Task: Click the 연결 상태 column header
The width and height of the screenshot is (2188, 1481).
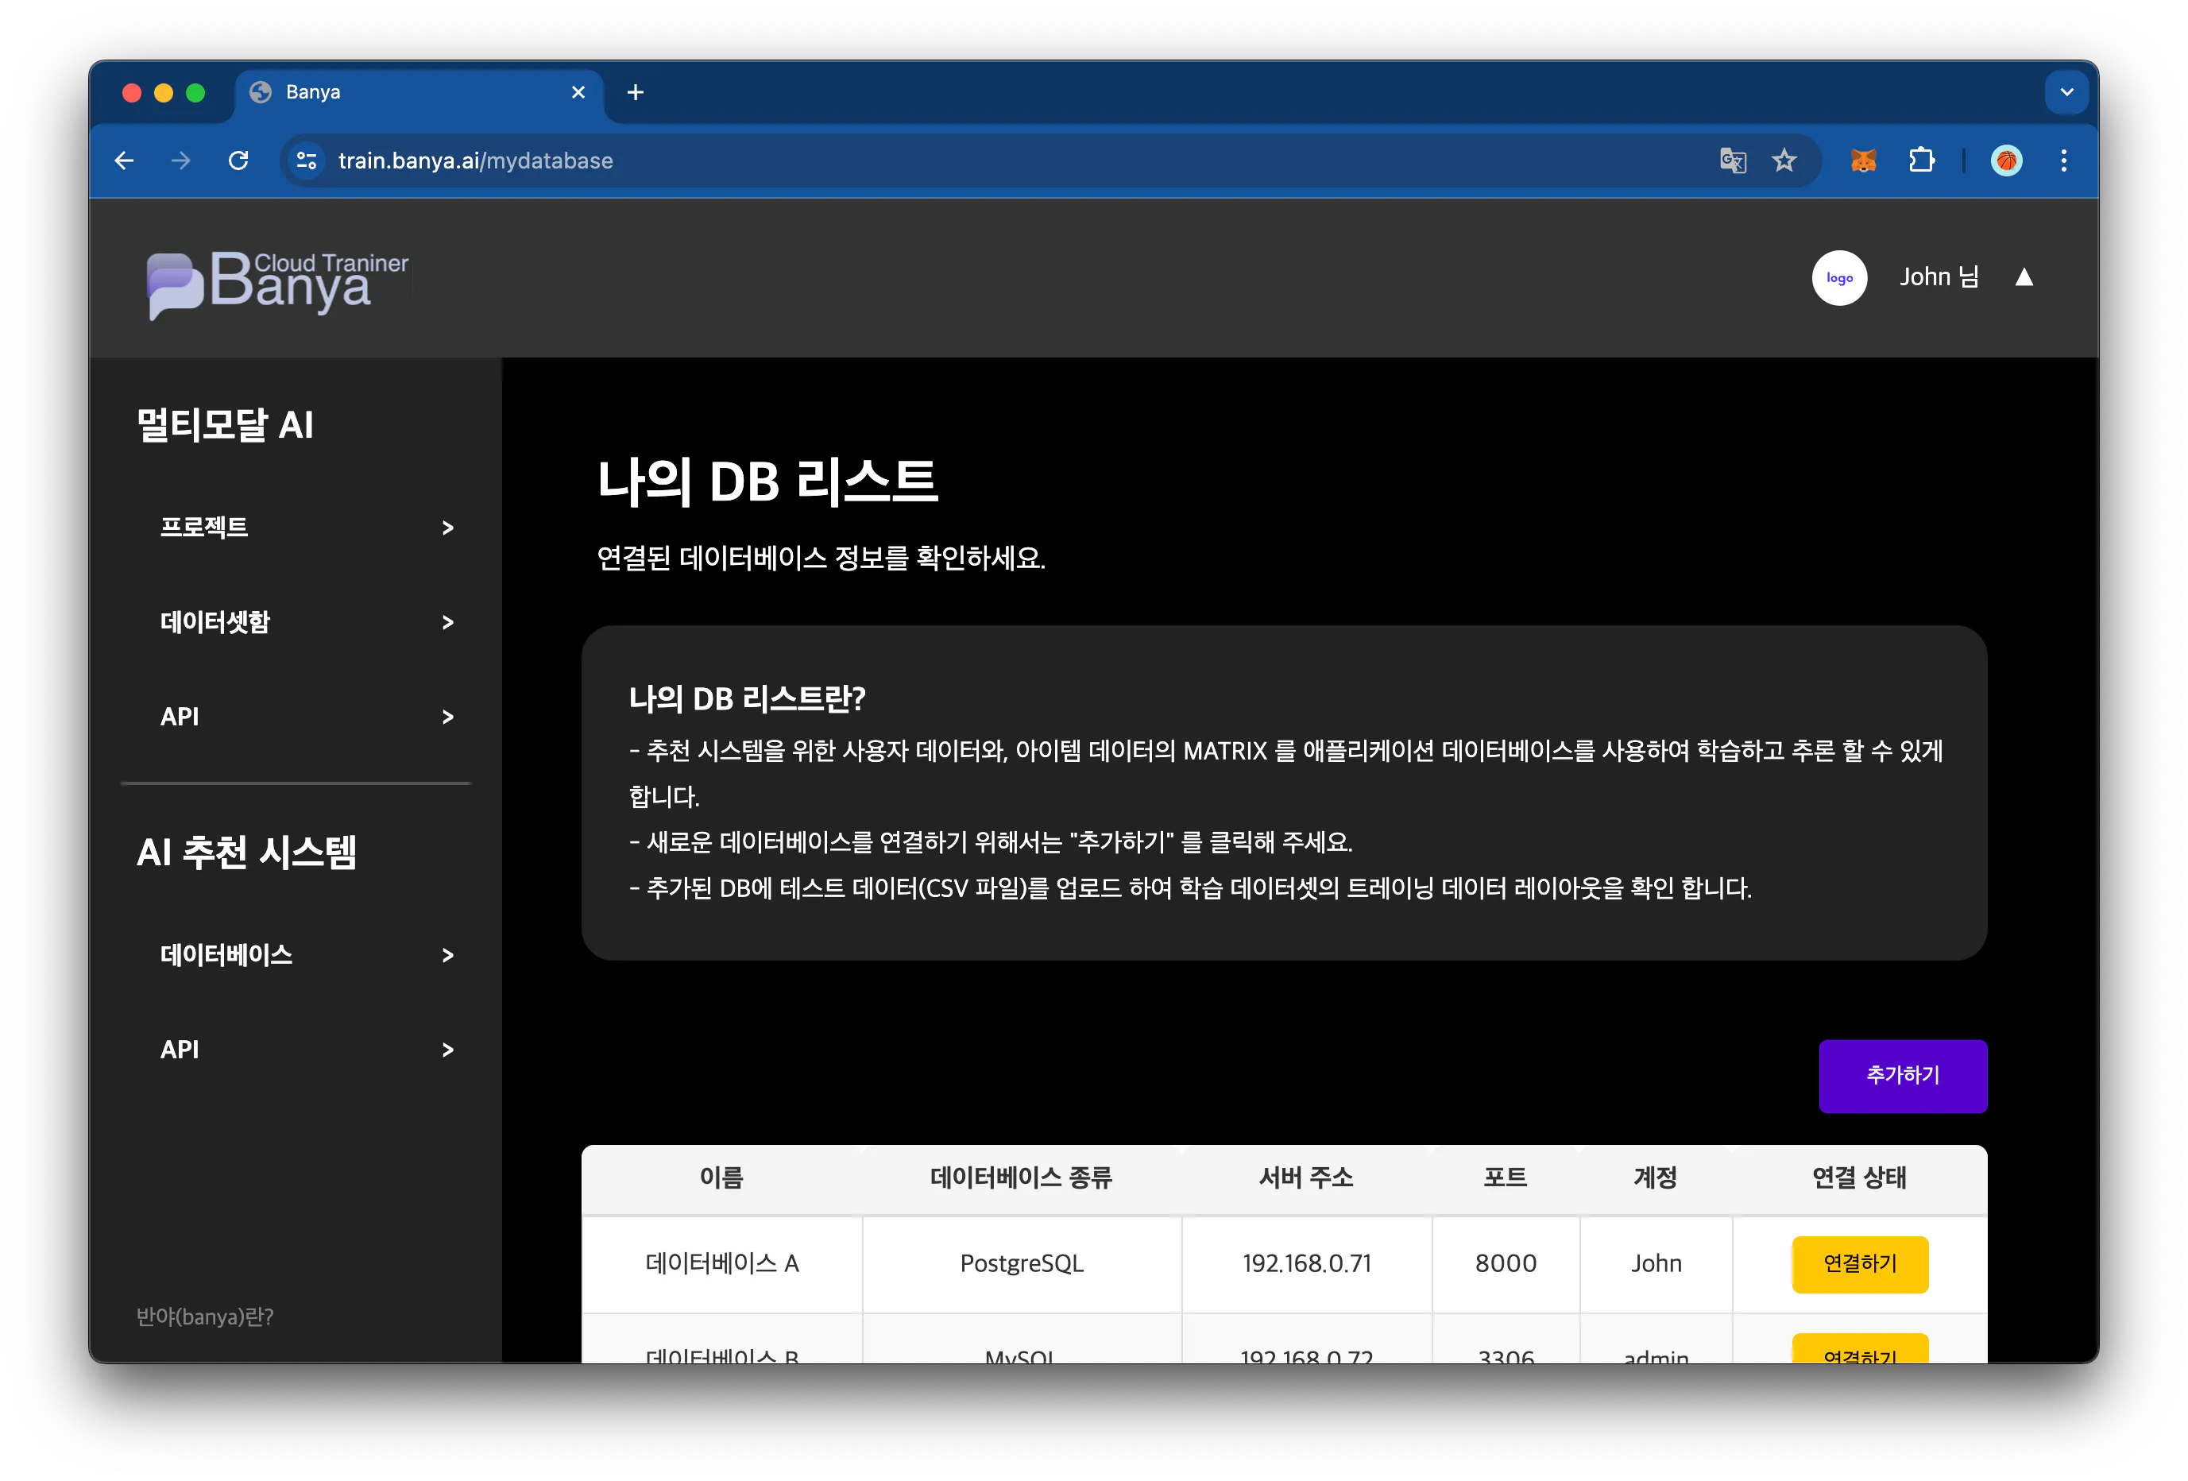Action: (x=1859, y=1177)
